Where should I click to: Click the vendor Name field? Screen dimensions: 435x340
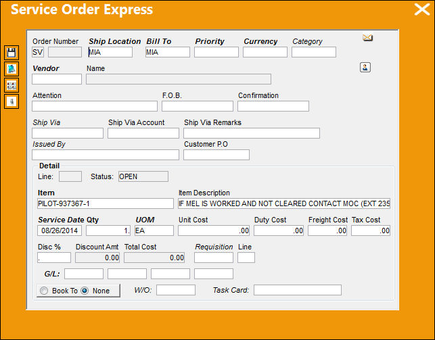click(179, 79)
